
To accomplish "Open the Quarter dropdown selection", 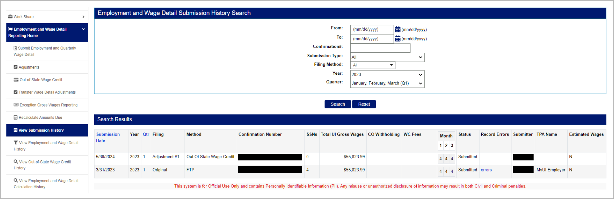I will pyautogui.click(x=387, y=83).
